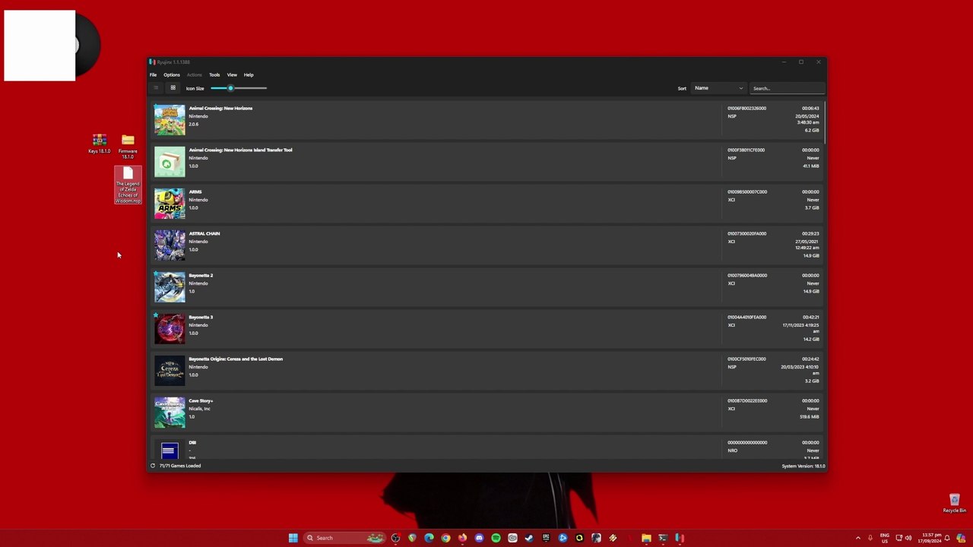Select the Bayonetta 2 game cover
This screenshot has width=973, height=547.
click(x=170, y=287)
